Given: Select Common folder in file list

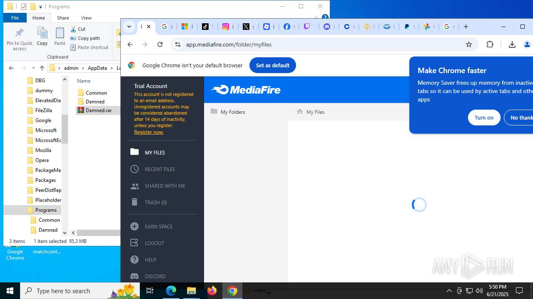Looking at the screenshot, I should pyautogui.click(x=96, y=93).
